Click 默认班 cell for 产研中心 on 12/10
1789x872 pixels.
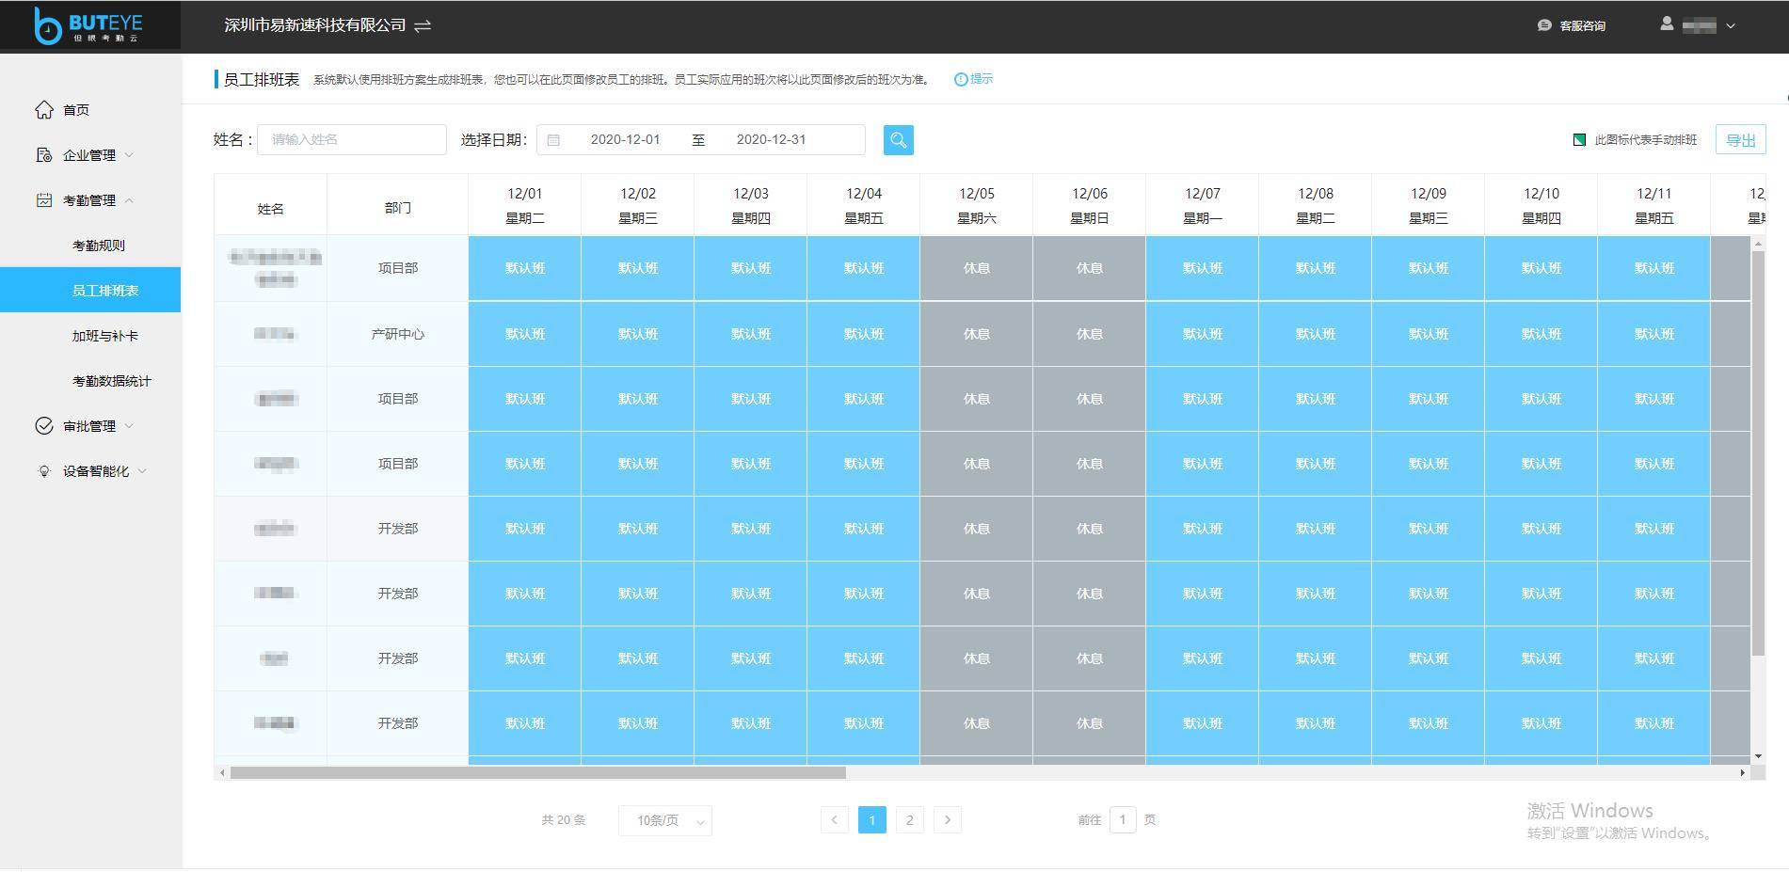pos(1541,334)
